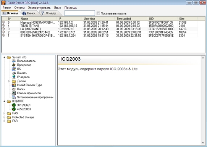Switch to the Фильтр tab
This screenshot has height=147, width=207.
pyautogui.click(x=49, y=13)
